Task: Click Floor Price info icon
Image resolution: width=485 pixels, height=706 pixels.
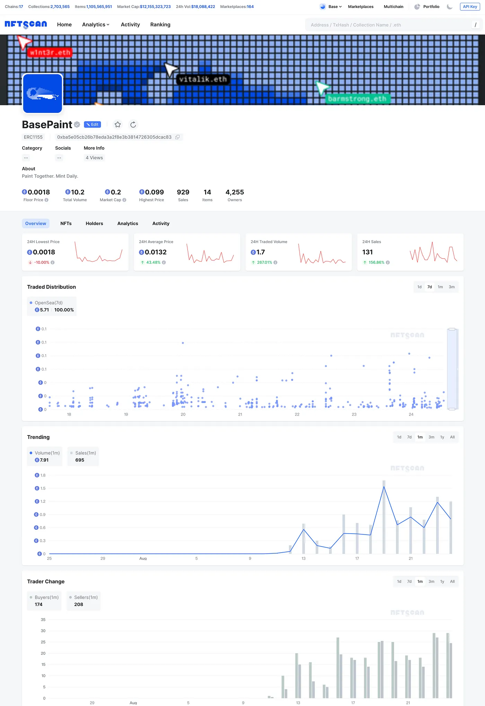Action: (x=46, y=200)
